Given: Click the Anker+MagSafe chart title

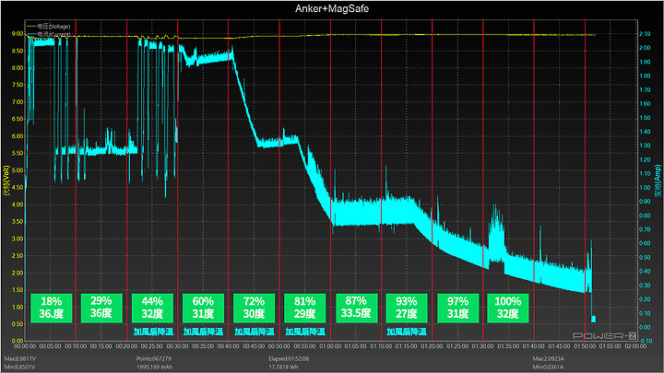Looking at the screenshot, I should (332, 8).
